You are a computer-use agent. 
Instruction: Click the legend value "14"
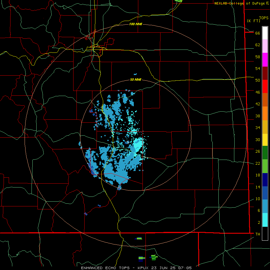pos(258,187)
